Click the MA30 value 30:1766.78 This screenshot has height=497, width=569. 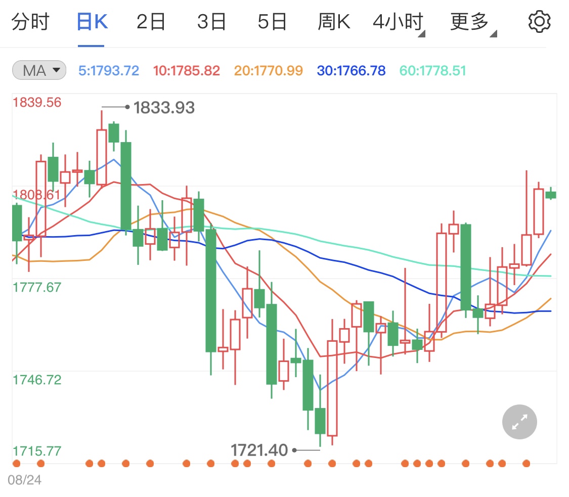coord(351,70)
